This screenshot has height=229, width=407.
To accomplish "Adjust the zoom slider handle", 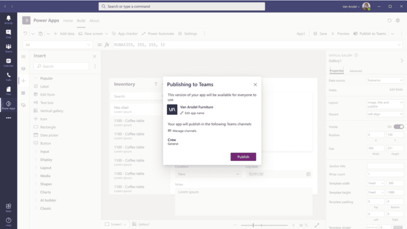I will [x=253, y=225].
